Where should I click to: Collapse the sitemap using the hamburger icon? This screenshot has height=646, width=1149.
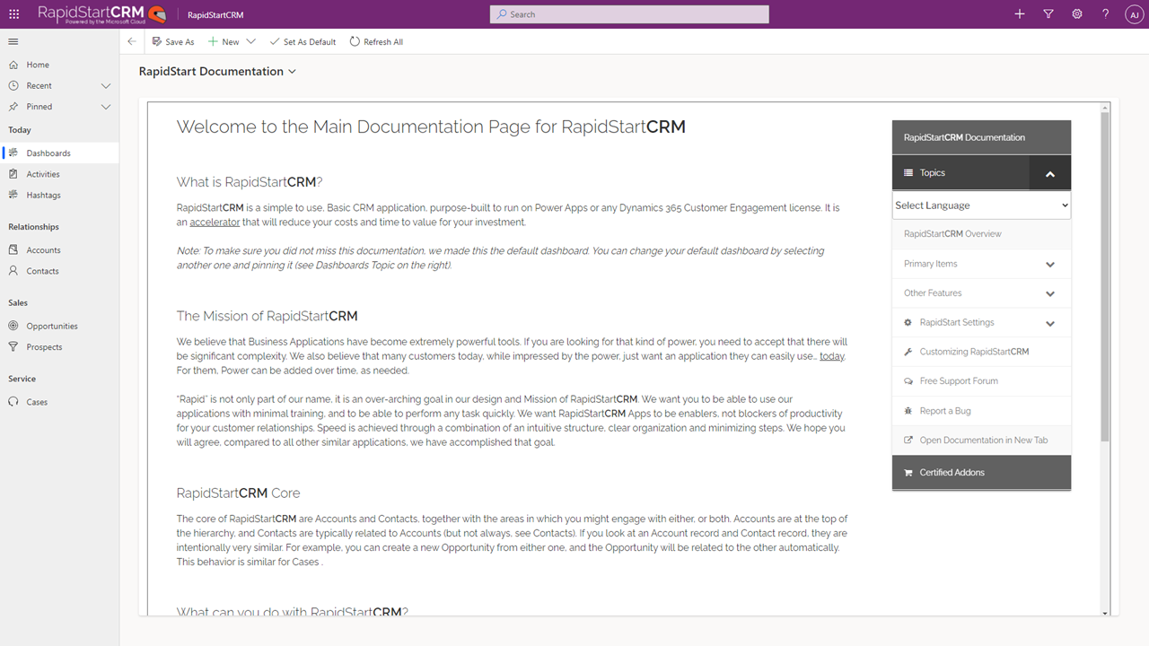pyautogui.click(x=13, y=41)
